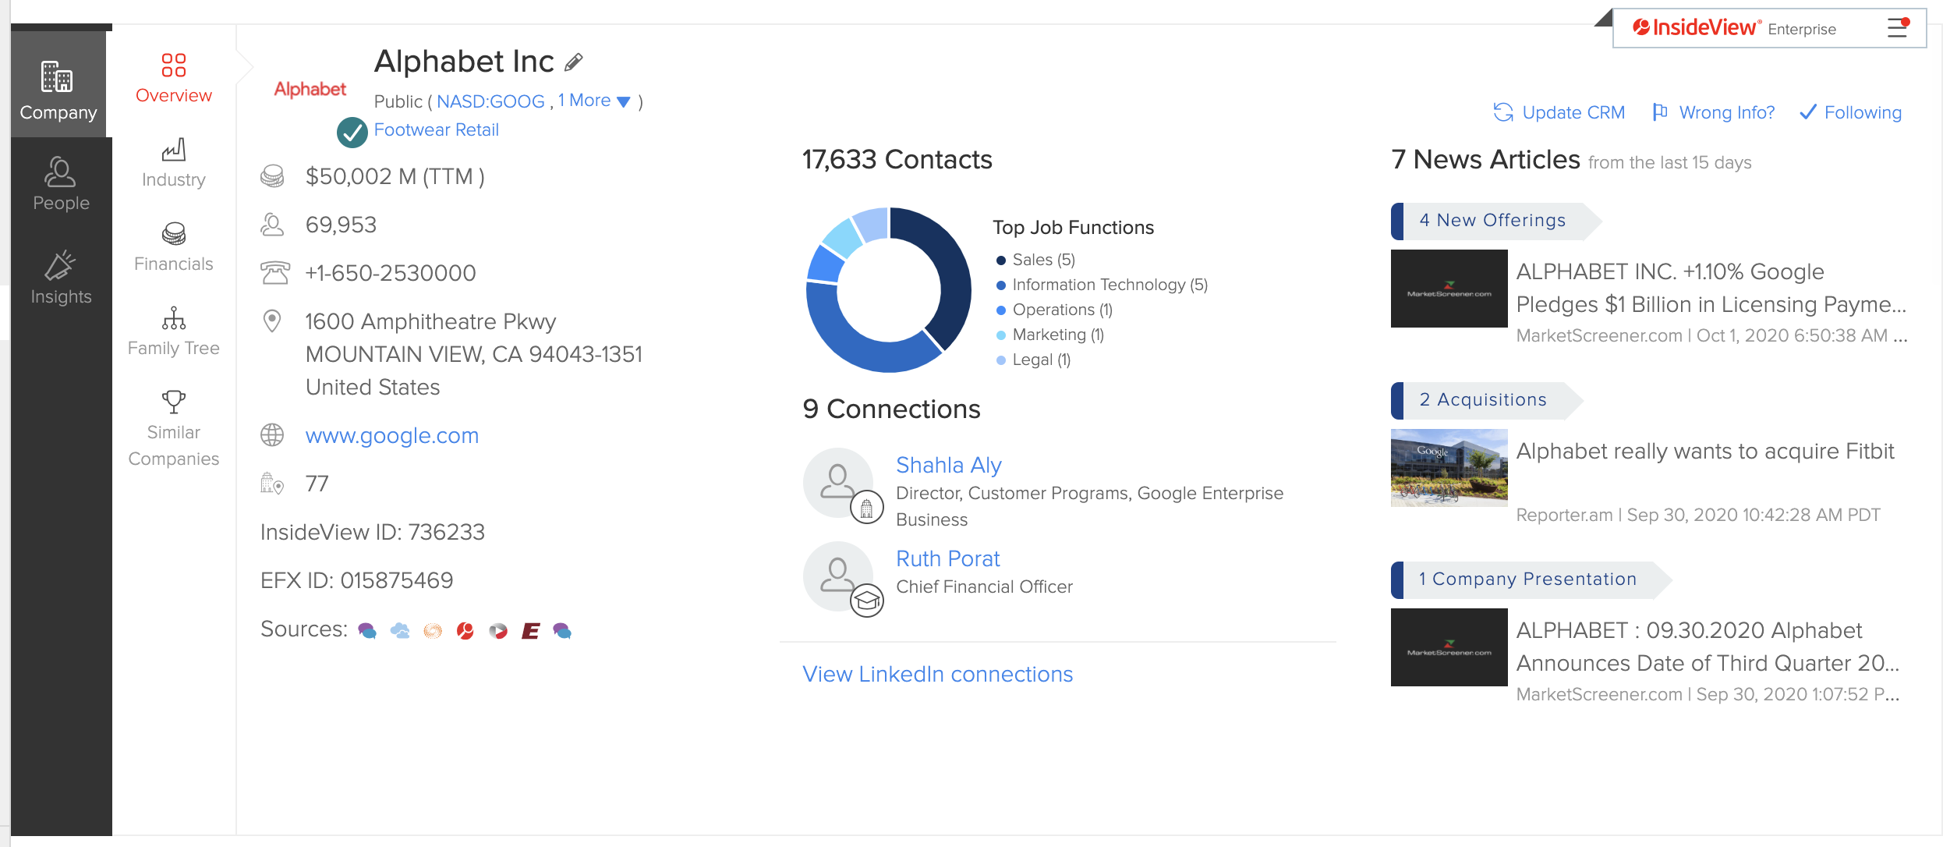
Task: Open Similar Companies trophy icon
Action: (173, 402)
